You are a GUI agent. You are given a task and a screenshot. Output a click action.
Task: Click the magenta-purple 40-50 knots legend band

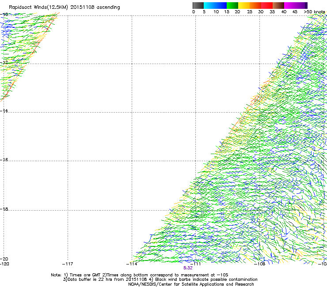point(296,5)
